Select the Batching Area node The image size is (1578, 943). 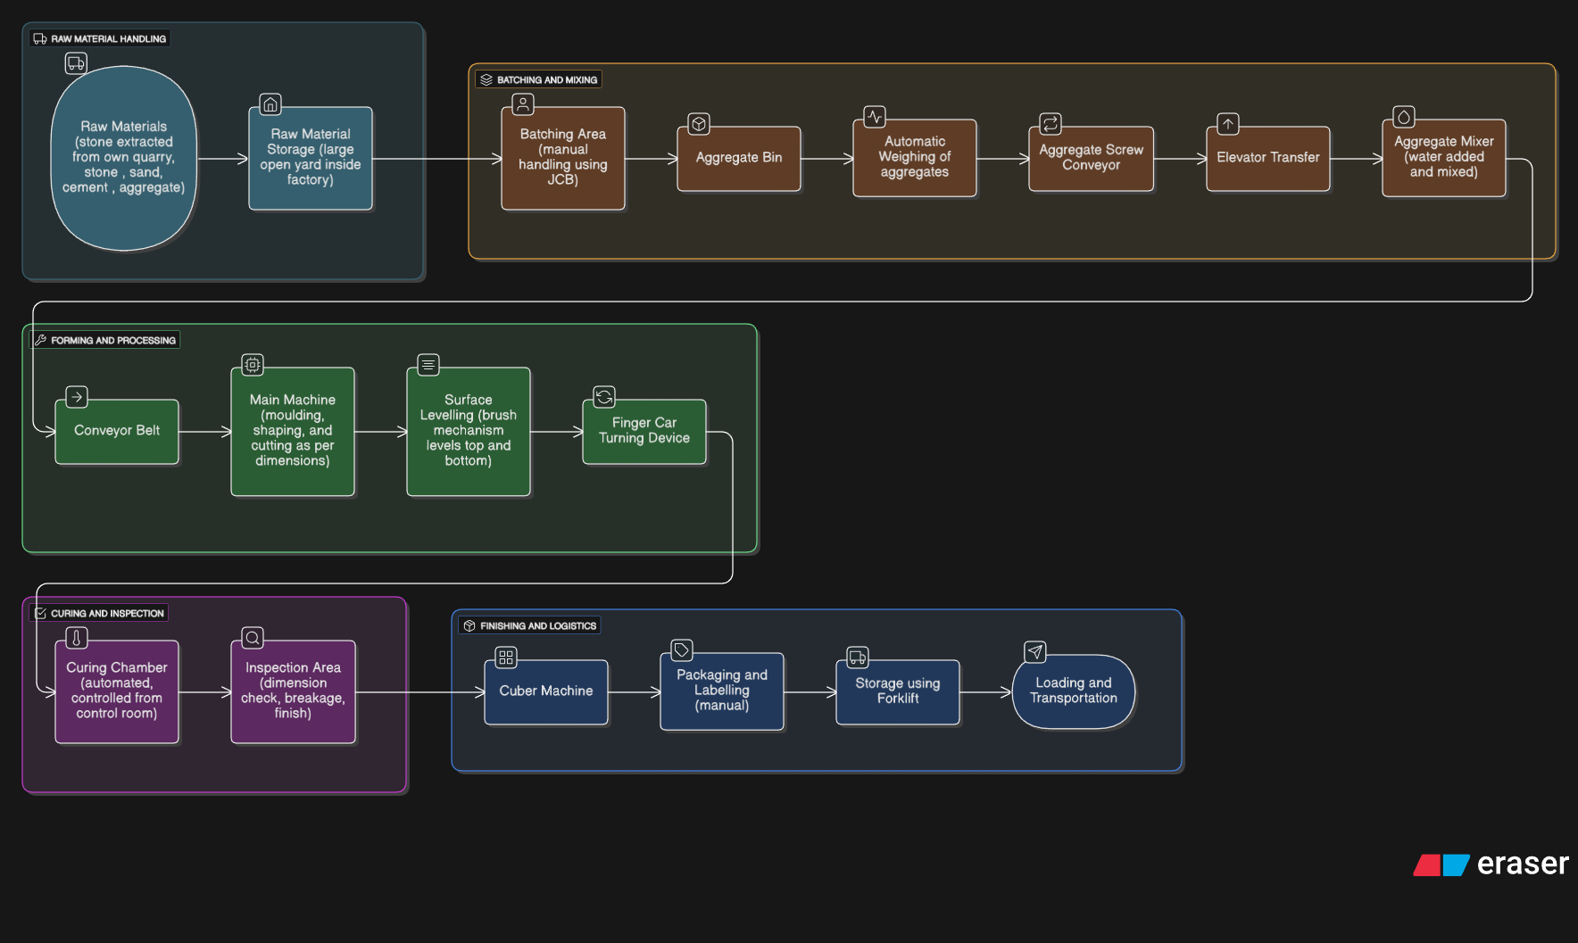coord(563,158)
